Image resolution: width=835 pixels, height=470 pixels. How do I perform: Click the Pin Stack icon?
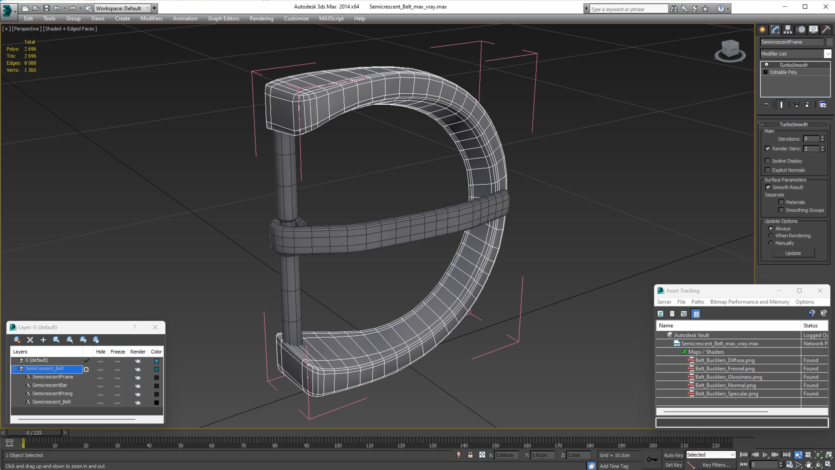click(766, 105)
